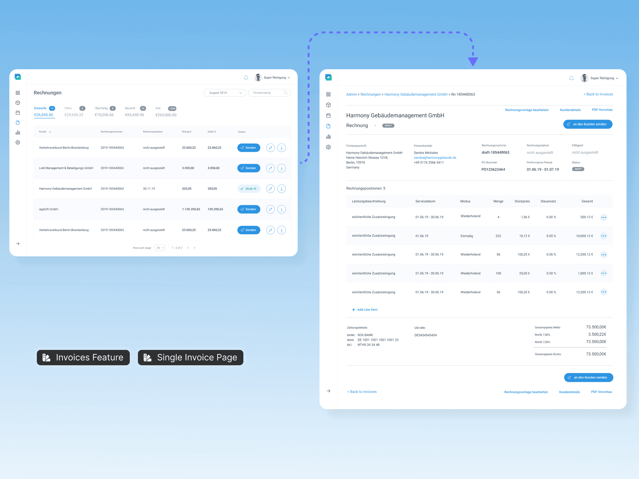Sort table by Kunde column chevron

50,132
